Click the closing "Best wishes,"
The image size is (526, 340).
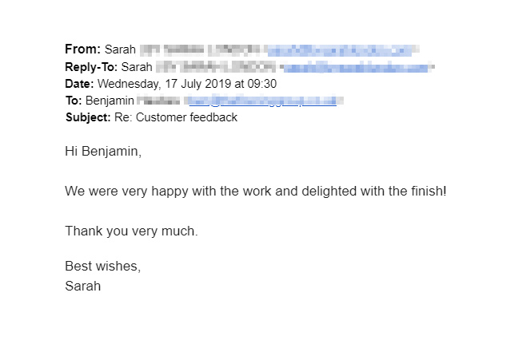[x=102, y=267]
